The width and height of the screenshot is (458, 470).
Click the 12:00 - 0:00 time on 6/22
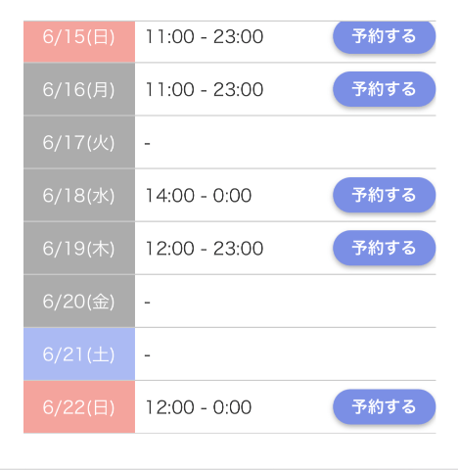pyautogui.click(x=199, y=407)
